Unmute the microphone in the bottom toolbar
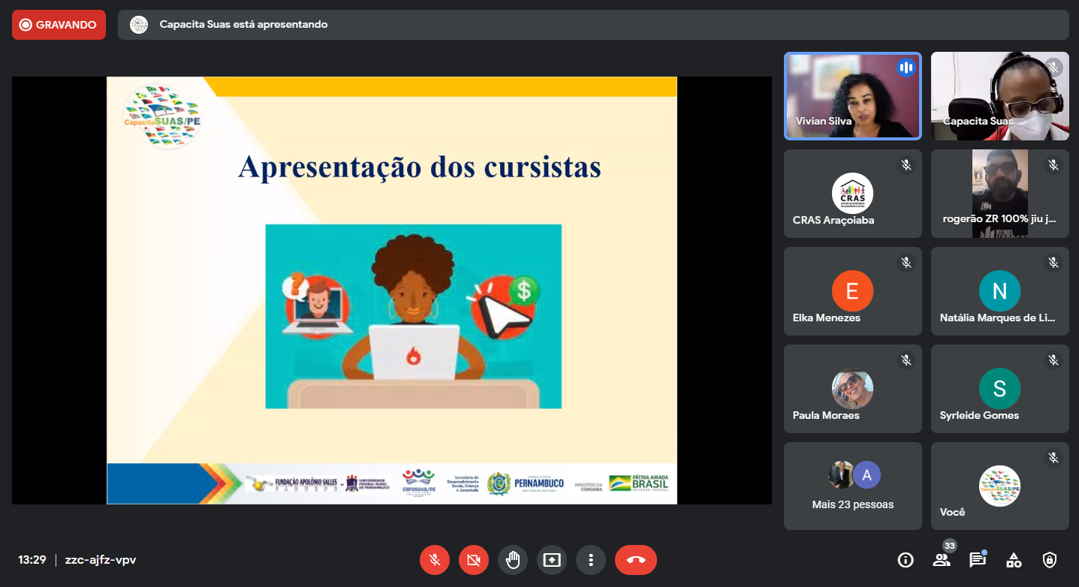This screenshot has width=1079, height=587. (435, 560)
